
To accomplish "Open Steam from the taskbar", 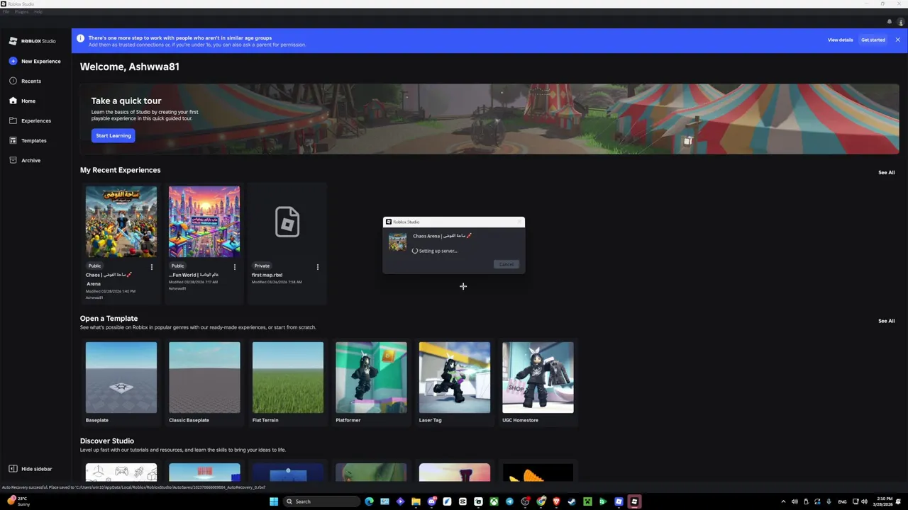I will point(572,501).
